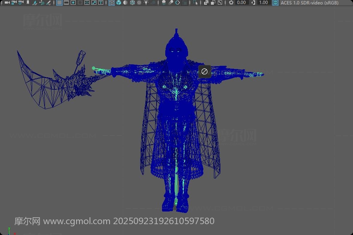The width and height of the screenshot is (353, 235).
Task: Click the Gamma value field
Action: pyautogui.click(x=263, y=3)
